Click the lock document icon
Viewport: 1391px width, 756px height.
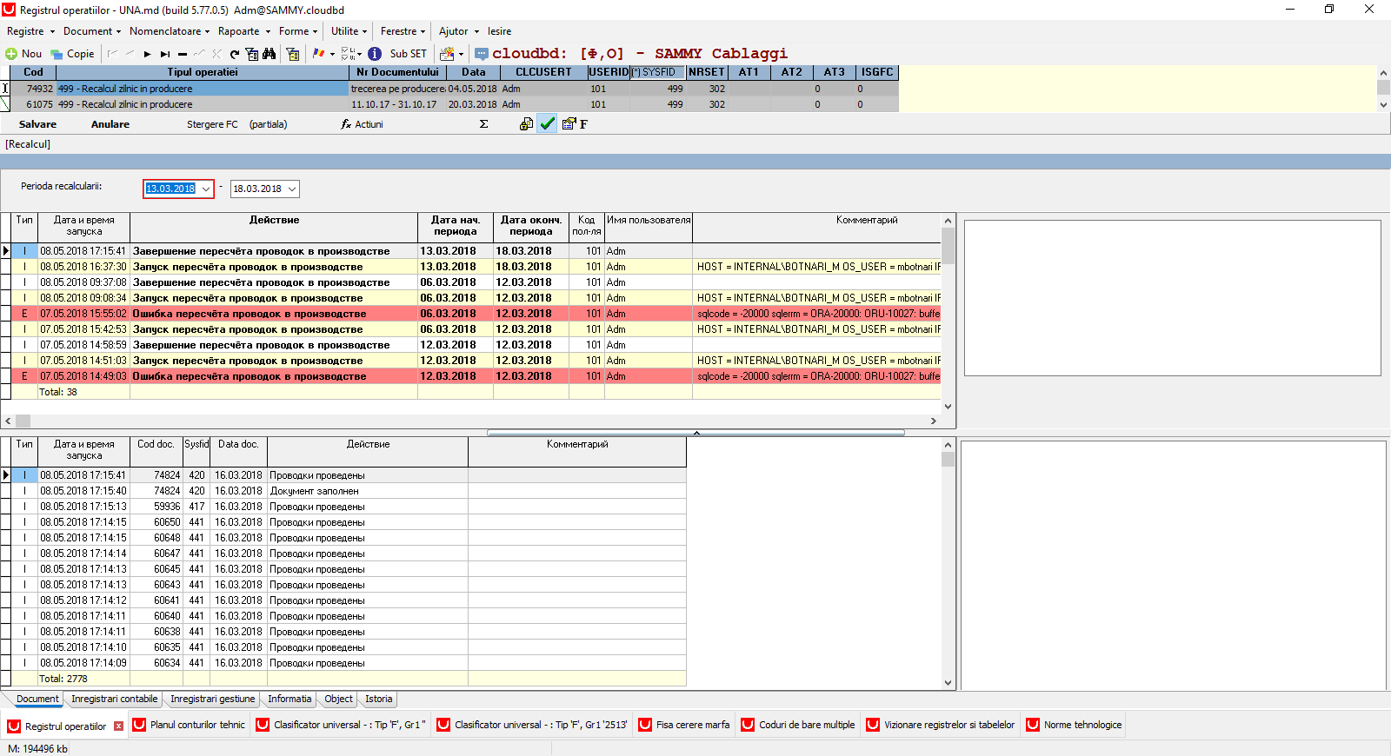click(x=526, y=124)
